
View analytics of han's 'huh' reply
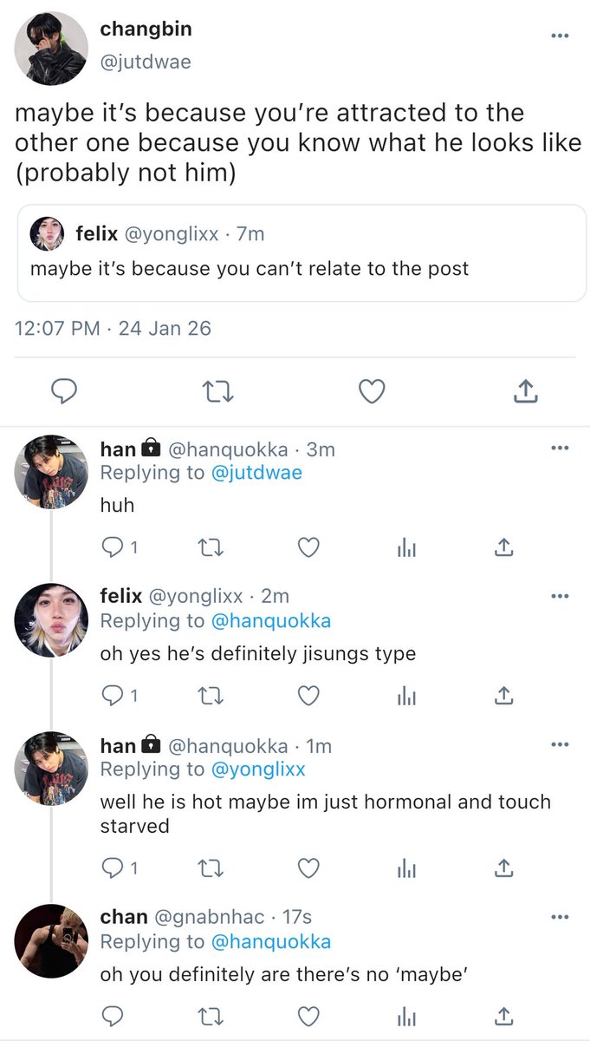(x=406, y=547)
